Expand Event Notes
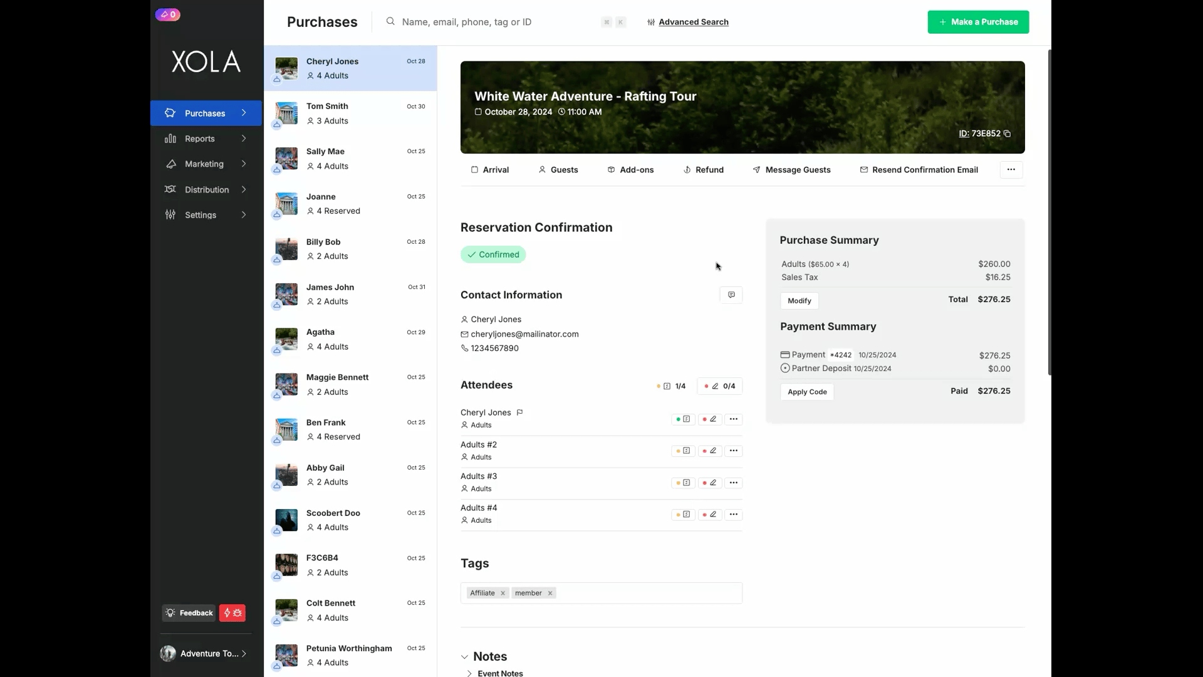The height and width of the screenshot is (677, 1203). coord(469,673)
